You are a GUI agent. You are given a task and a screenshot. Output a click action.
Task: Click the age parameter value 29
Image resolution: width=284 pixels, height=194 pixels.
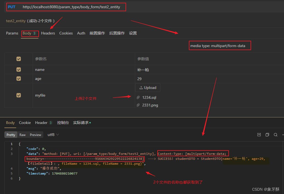pyautogui.click(x=139, y=79)
